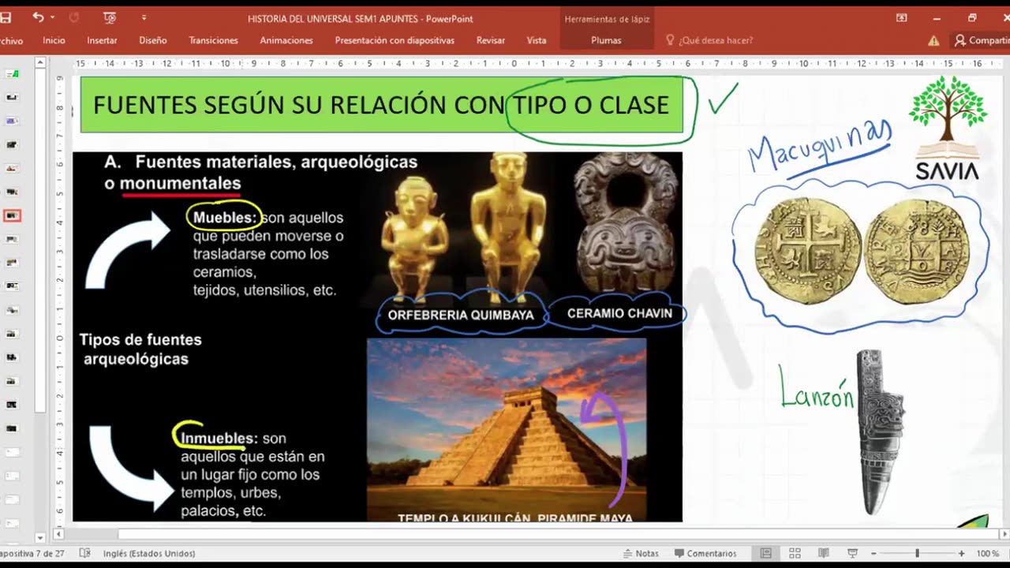The height and width of the screenshot is (568, 1010).
Task: Click the Lanzón sculpture image
Action: 881,432
